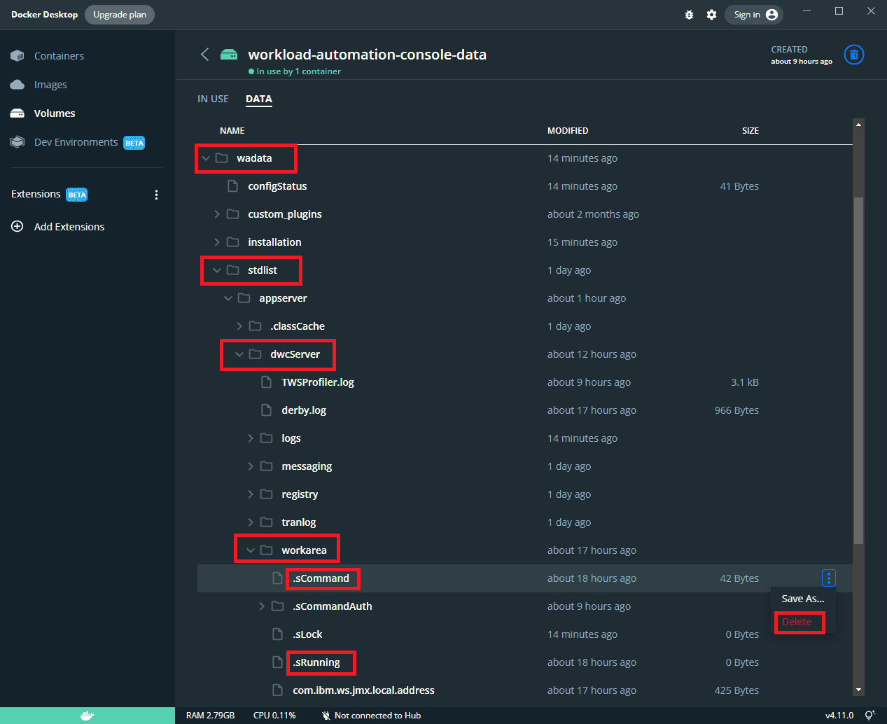This screenshot has height=724, width=887.
Task: Open Dev Environments in the sidebar
Action: (x=76, y=142)
